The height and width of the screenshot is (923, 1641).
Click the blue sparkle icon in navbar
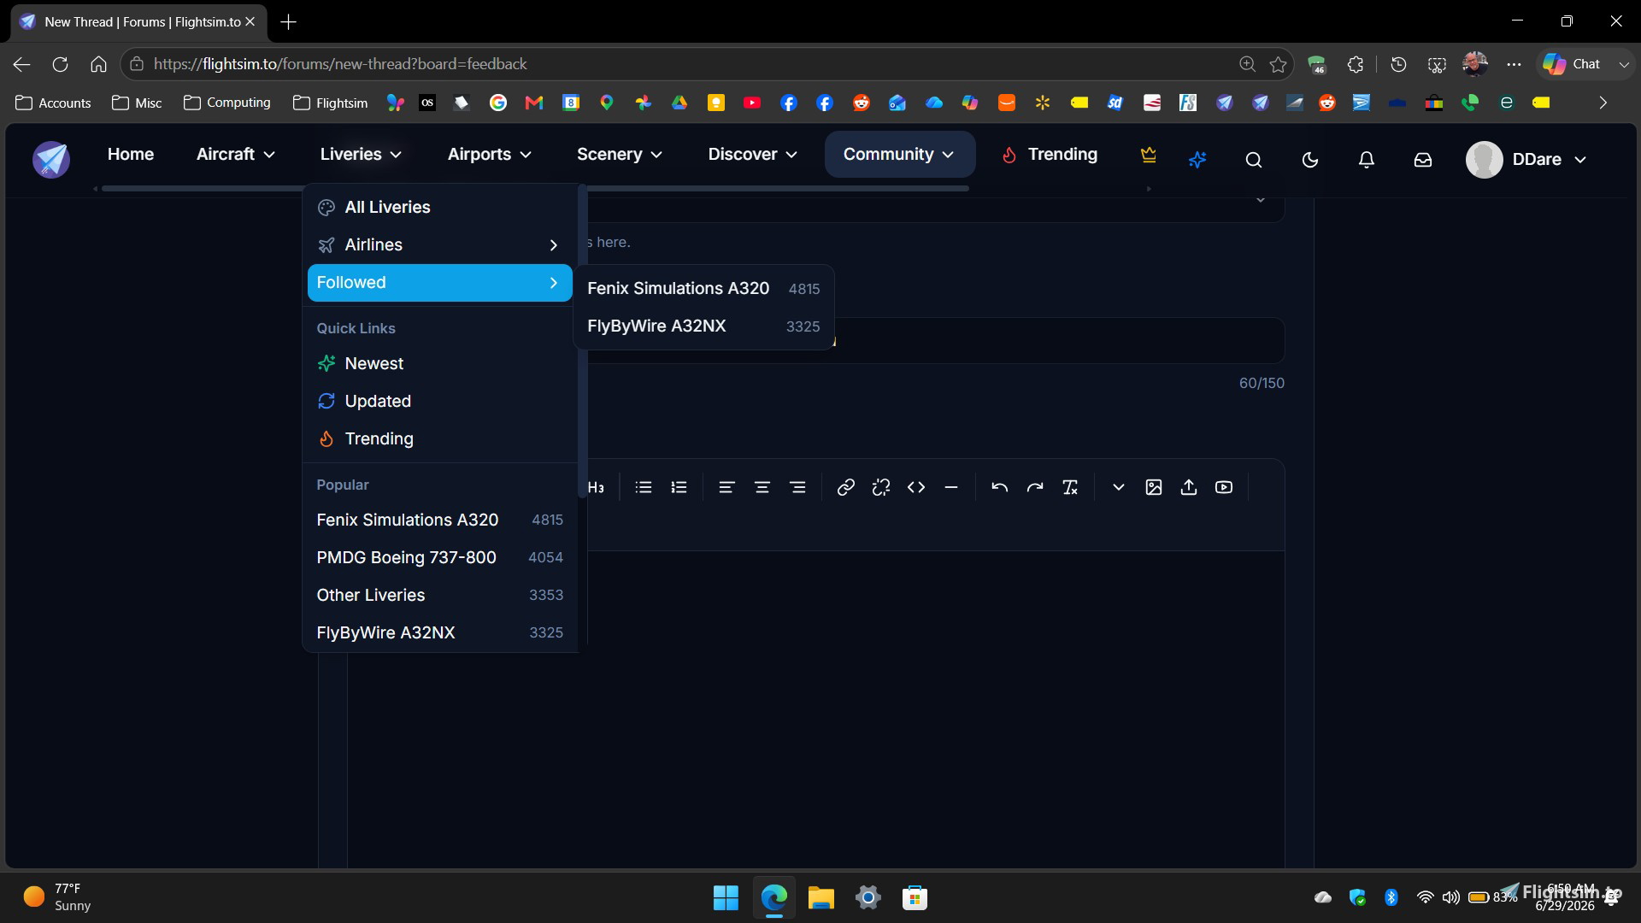(x=1197, y=160)
